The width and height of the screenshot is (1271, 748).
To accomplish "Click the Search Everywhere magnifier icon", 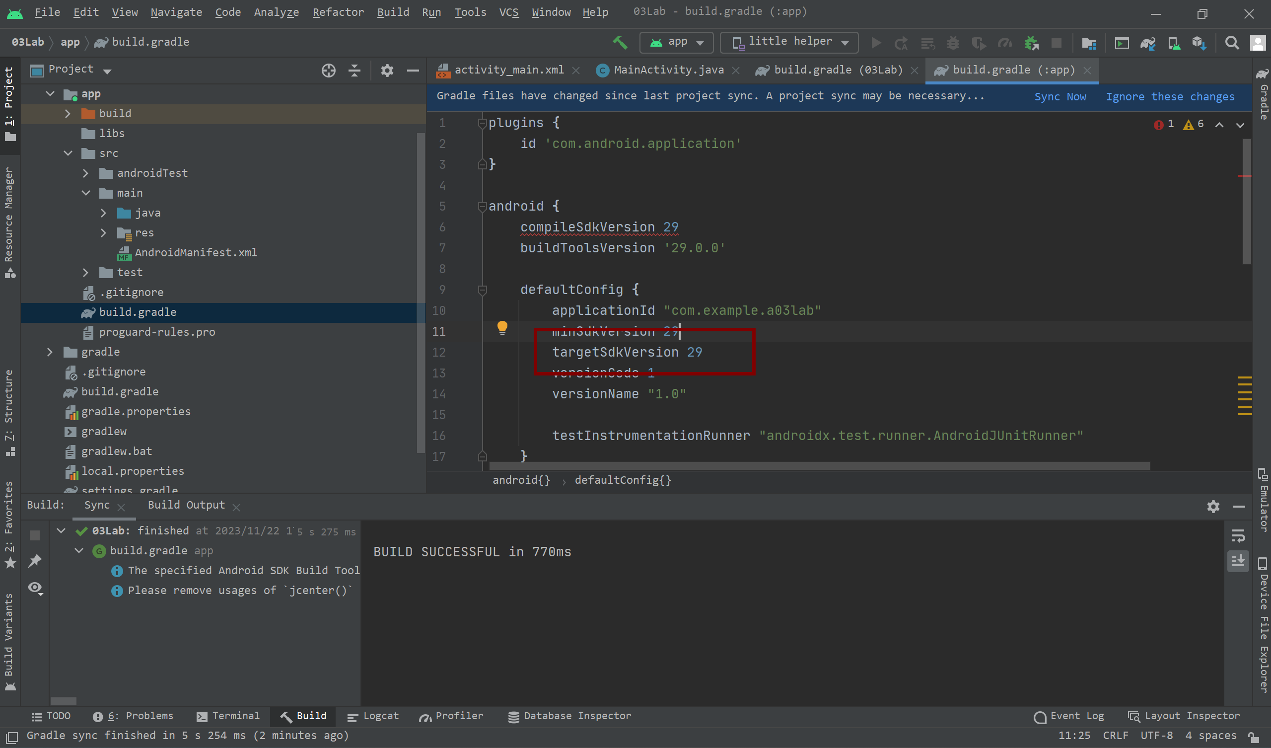I will point(1232,43).
